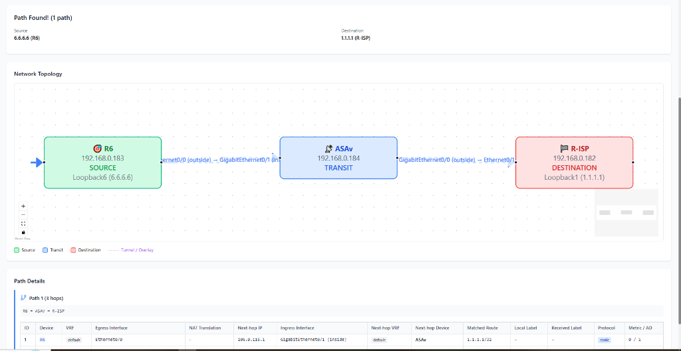
Task: Click the Loopback6 (6.6.6.6) label
Action: click(x=103, y=177)
